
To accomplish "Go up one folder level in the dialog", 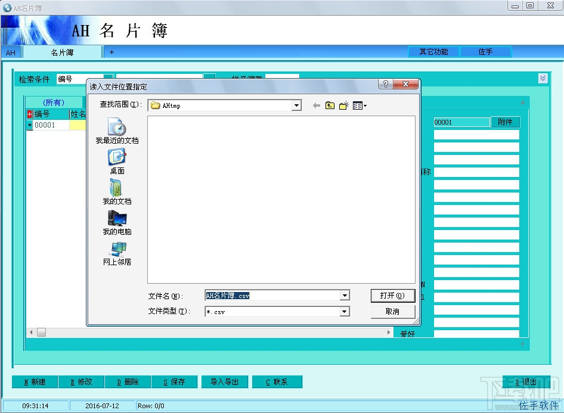I will [x=330, y=105].
